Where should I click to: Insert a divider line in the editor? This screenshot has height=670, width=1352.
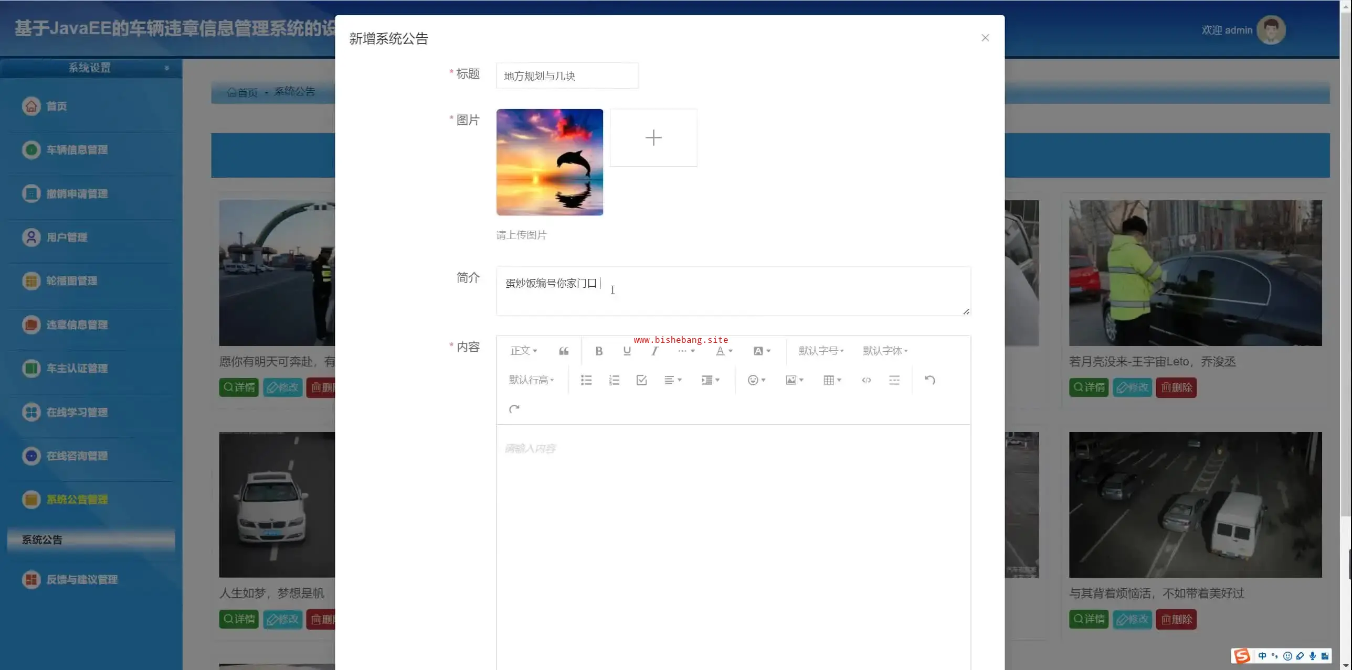tap(894, 380)
